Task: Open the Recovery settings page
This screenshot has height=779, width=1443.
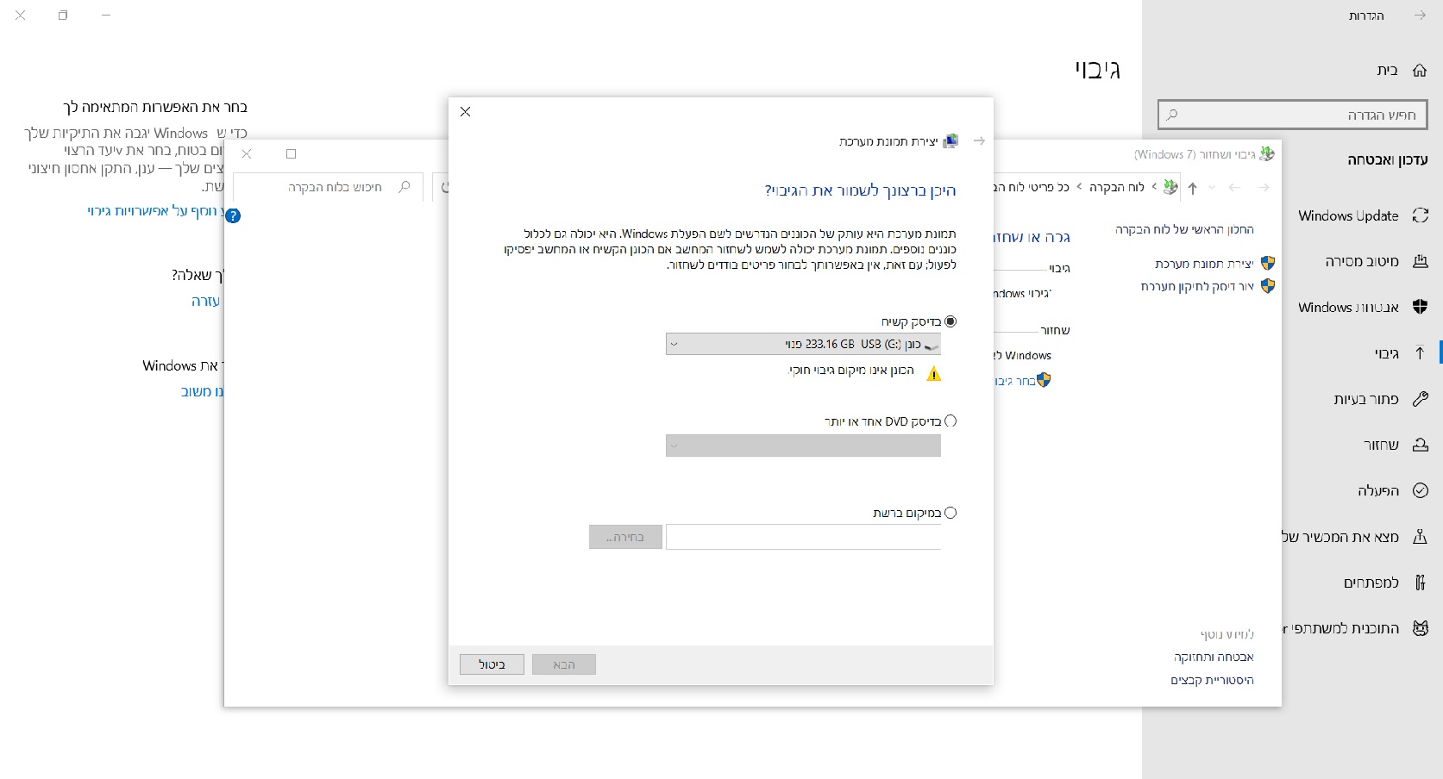Action: coord(1381,445)
